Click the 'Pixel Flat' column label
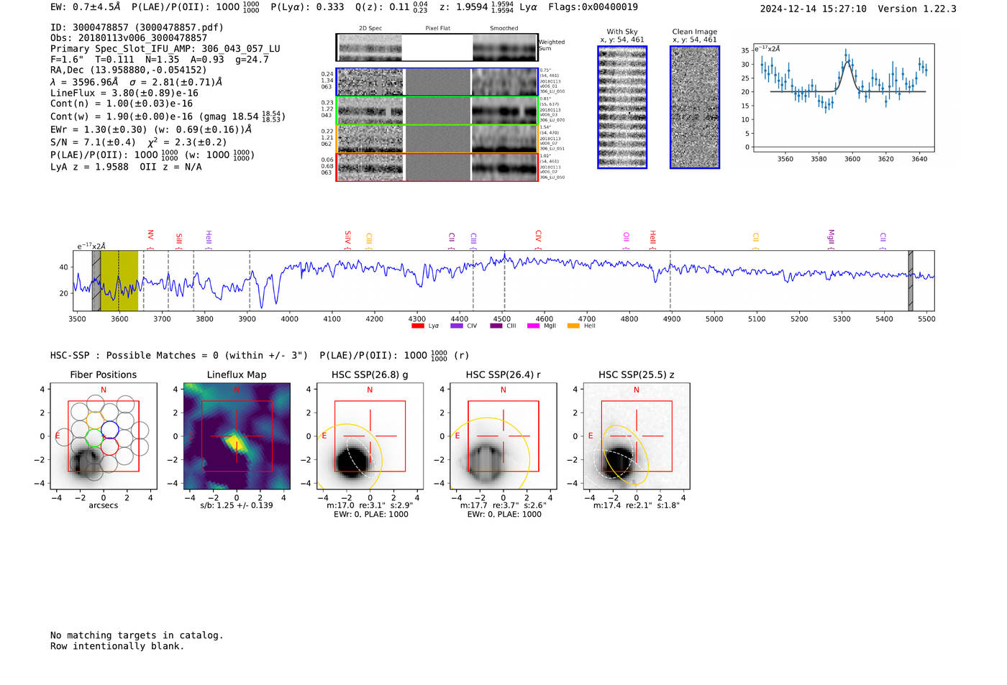Screen dimensions: 1007x685 pos(437,29)
